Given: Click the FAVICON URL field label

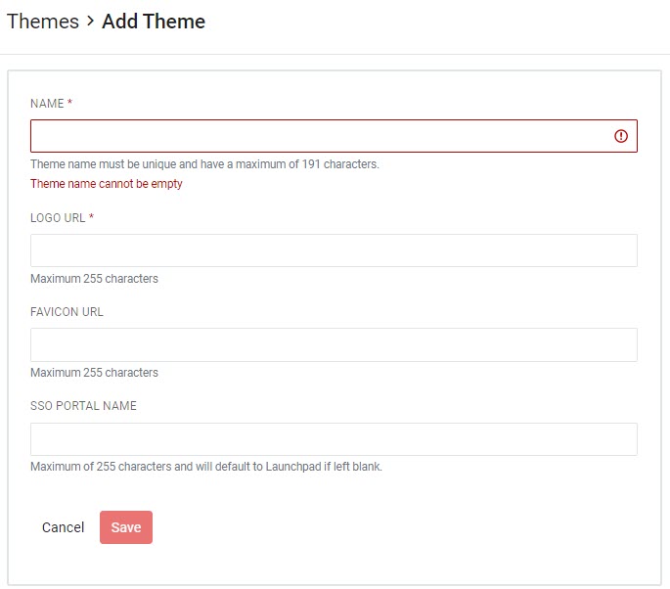Looking at the screenshot, I should [67, 312].
